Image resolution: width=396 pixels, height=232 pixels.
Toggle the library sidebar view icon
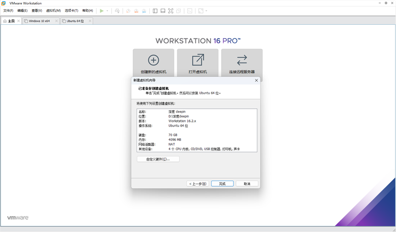point(155,11)
